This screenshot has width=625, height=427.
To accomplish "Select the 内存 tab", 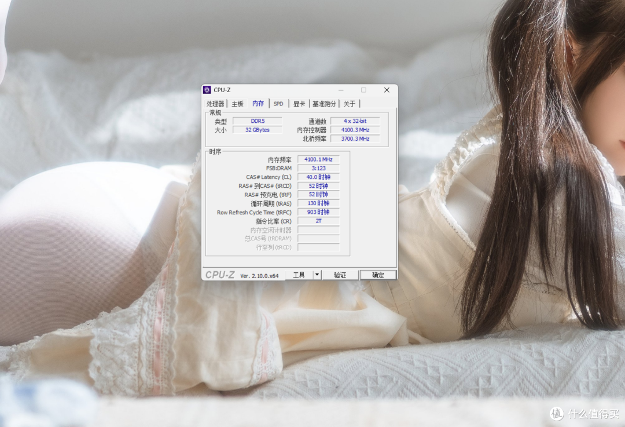I will tap(258, 103).
